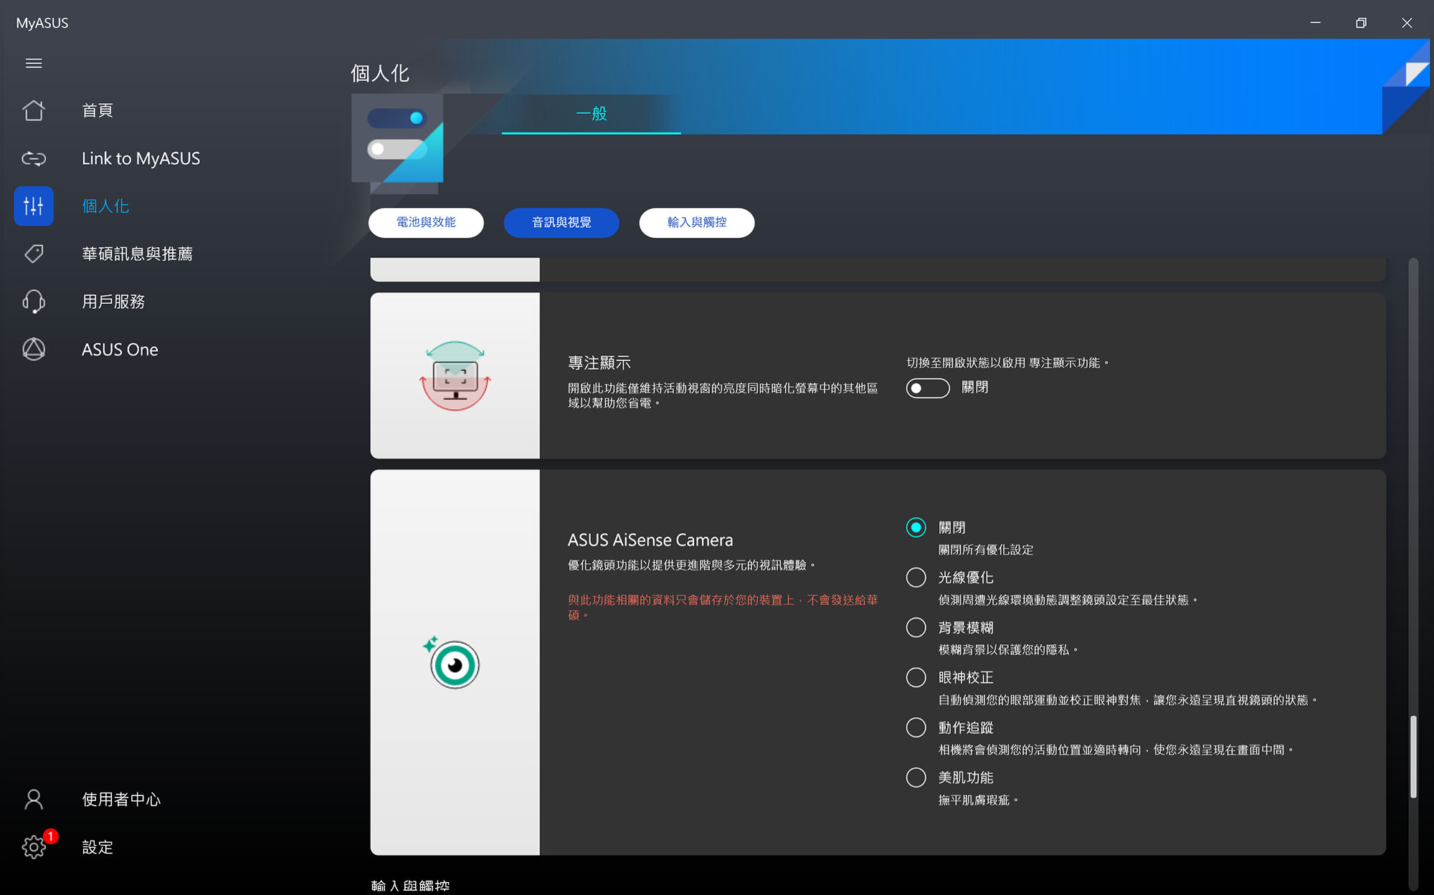The height and width of the screenshot is (895, 1434).
Task: Close the MyASUS window
Action: pos(1407,23)
